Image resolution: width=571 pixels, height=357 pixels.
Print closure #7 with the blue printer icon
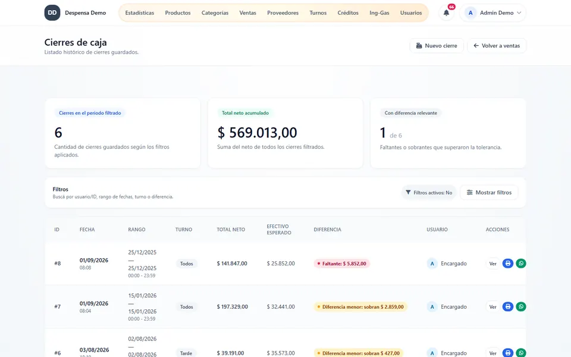(x=507, y=307)
